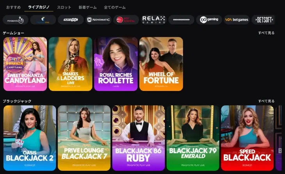
Task: Open the 全てのゲーム tab
Action: tap(115, 7)
